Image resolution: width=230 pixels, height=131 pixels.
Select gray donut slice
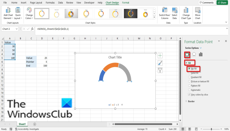pyautogui.click(x=126, y=71)
